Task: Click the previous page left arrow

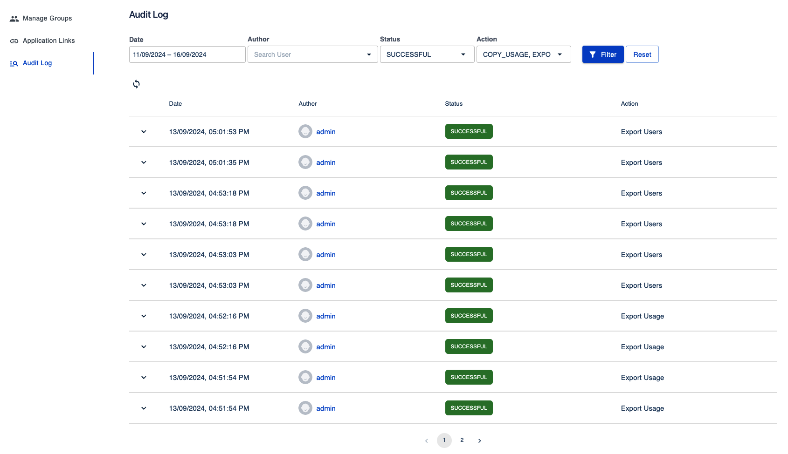Action: 426,440
